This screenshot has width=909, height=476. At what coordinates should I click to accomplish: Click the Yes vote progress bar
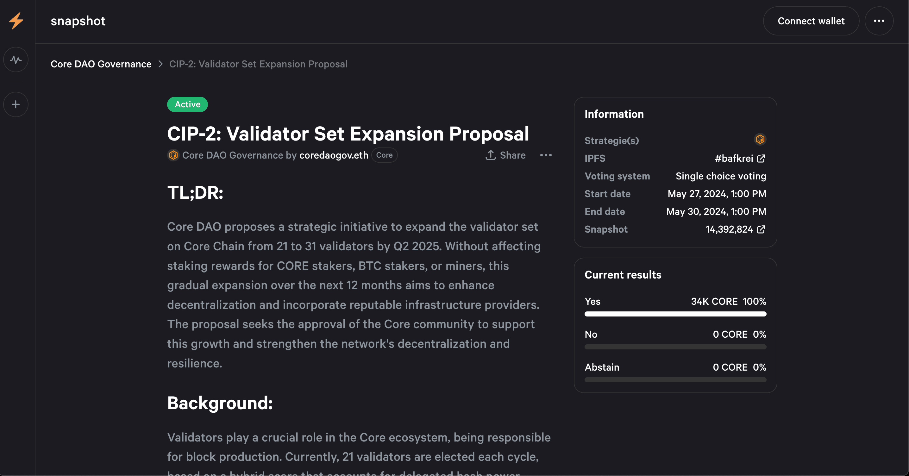(x=675, y=314)
